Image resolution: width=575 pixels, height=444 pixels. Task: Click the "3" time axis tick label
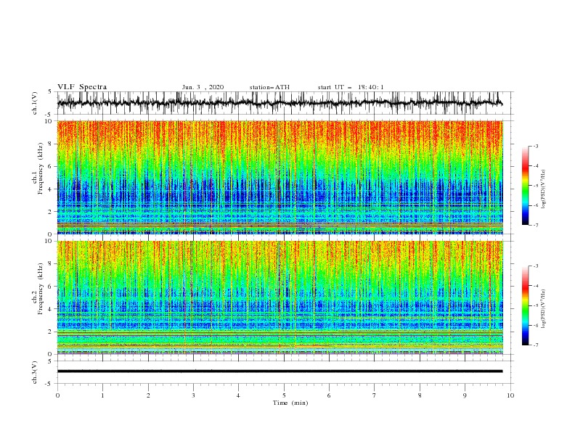point(193,395)
